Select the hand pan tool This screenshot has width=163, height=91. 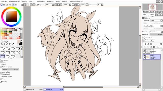tap(10, 44)
